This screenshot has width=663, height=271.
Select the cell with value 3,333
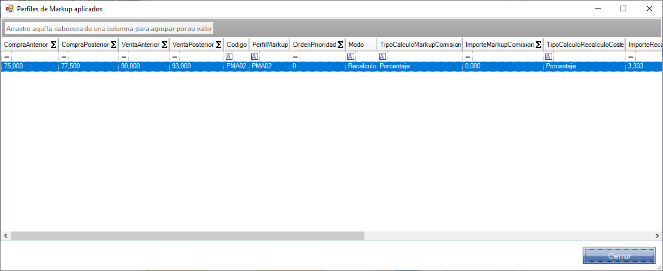pos(644,66)
